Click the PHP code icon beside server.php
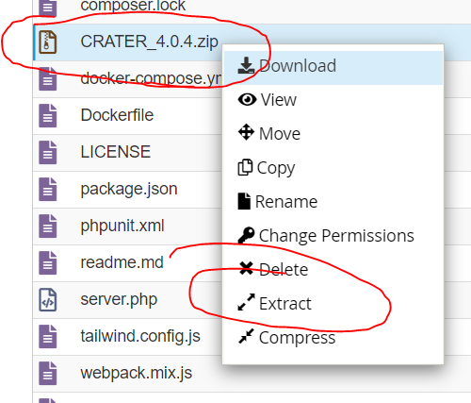Viewport: 471px width, 403px height. tap(48, 299)
